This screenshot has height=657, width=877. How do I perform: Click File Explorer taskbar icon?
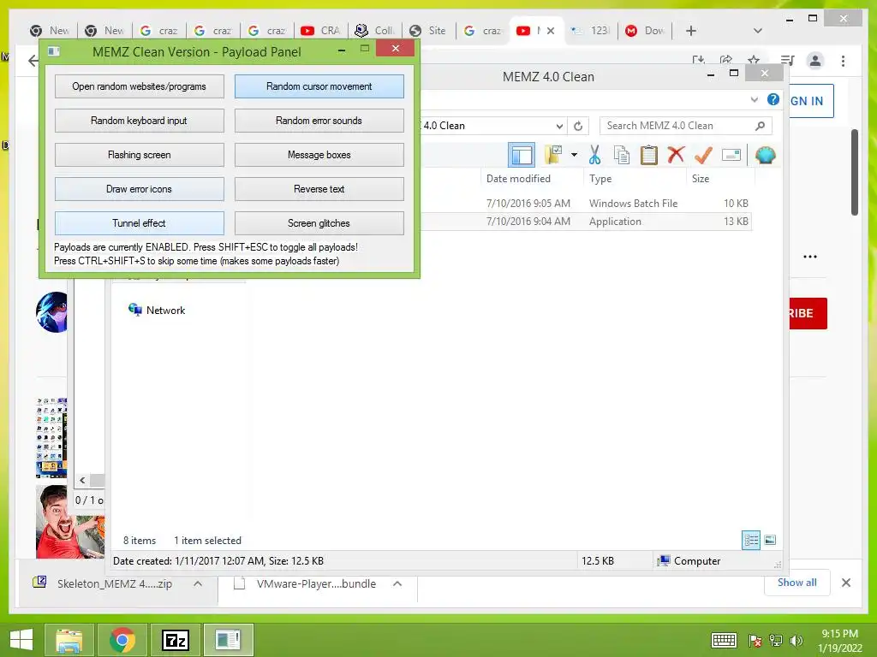coord(69,640)
